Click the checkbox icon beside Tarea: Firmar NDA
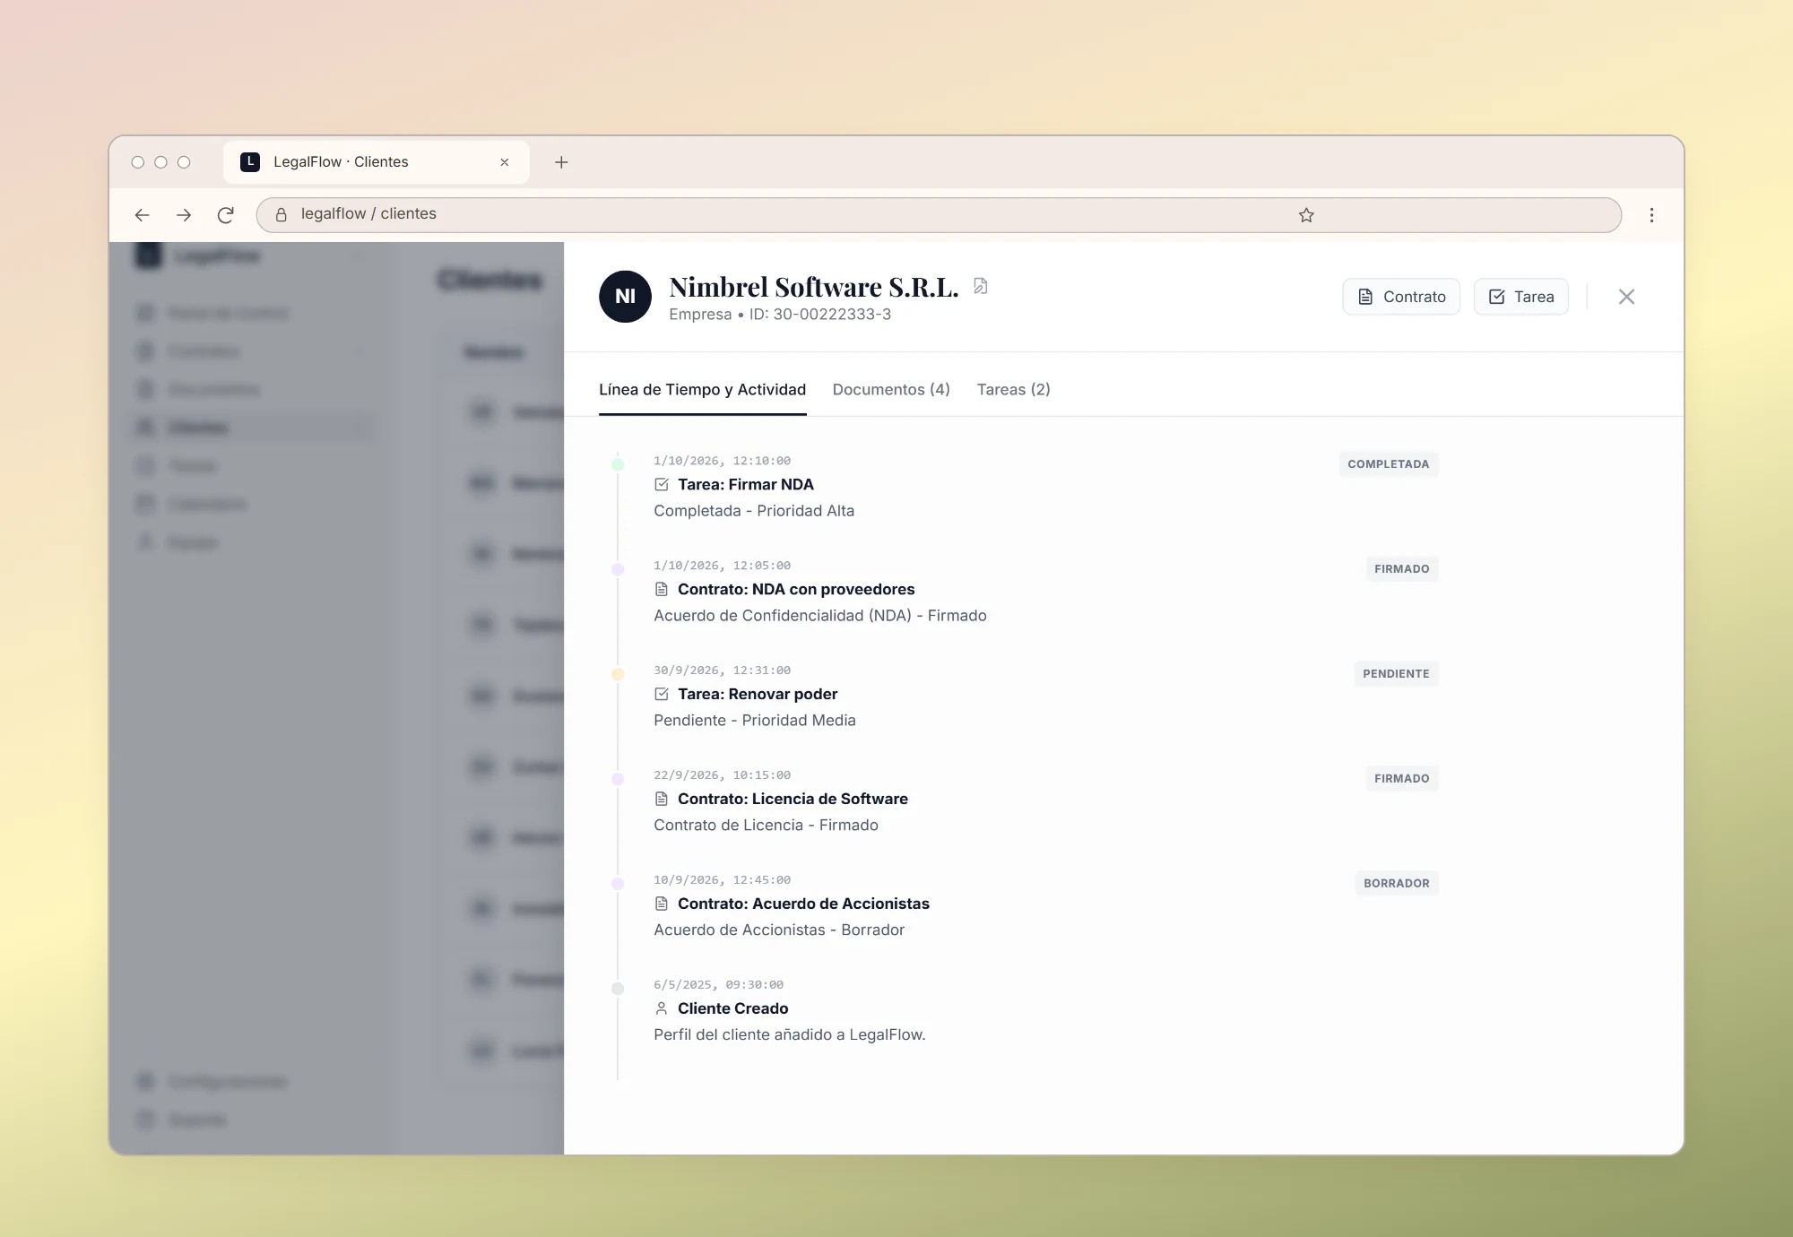The width and height of the screenshot is (1793, 1237). point(662,485)
